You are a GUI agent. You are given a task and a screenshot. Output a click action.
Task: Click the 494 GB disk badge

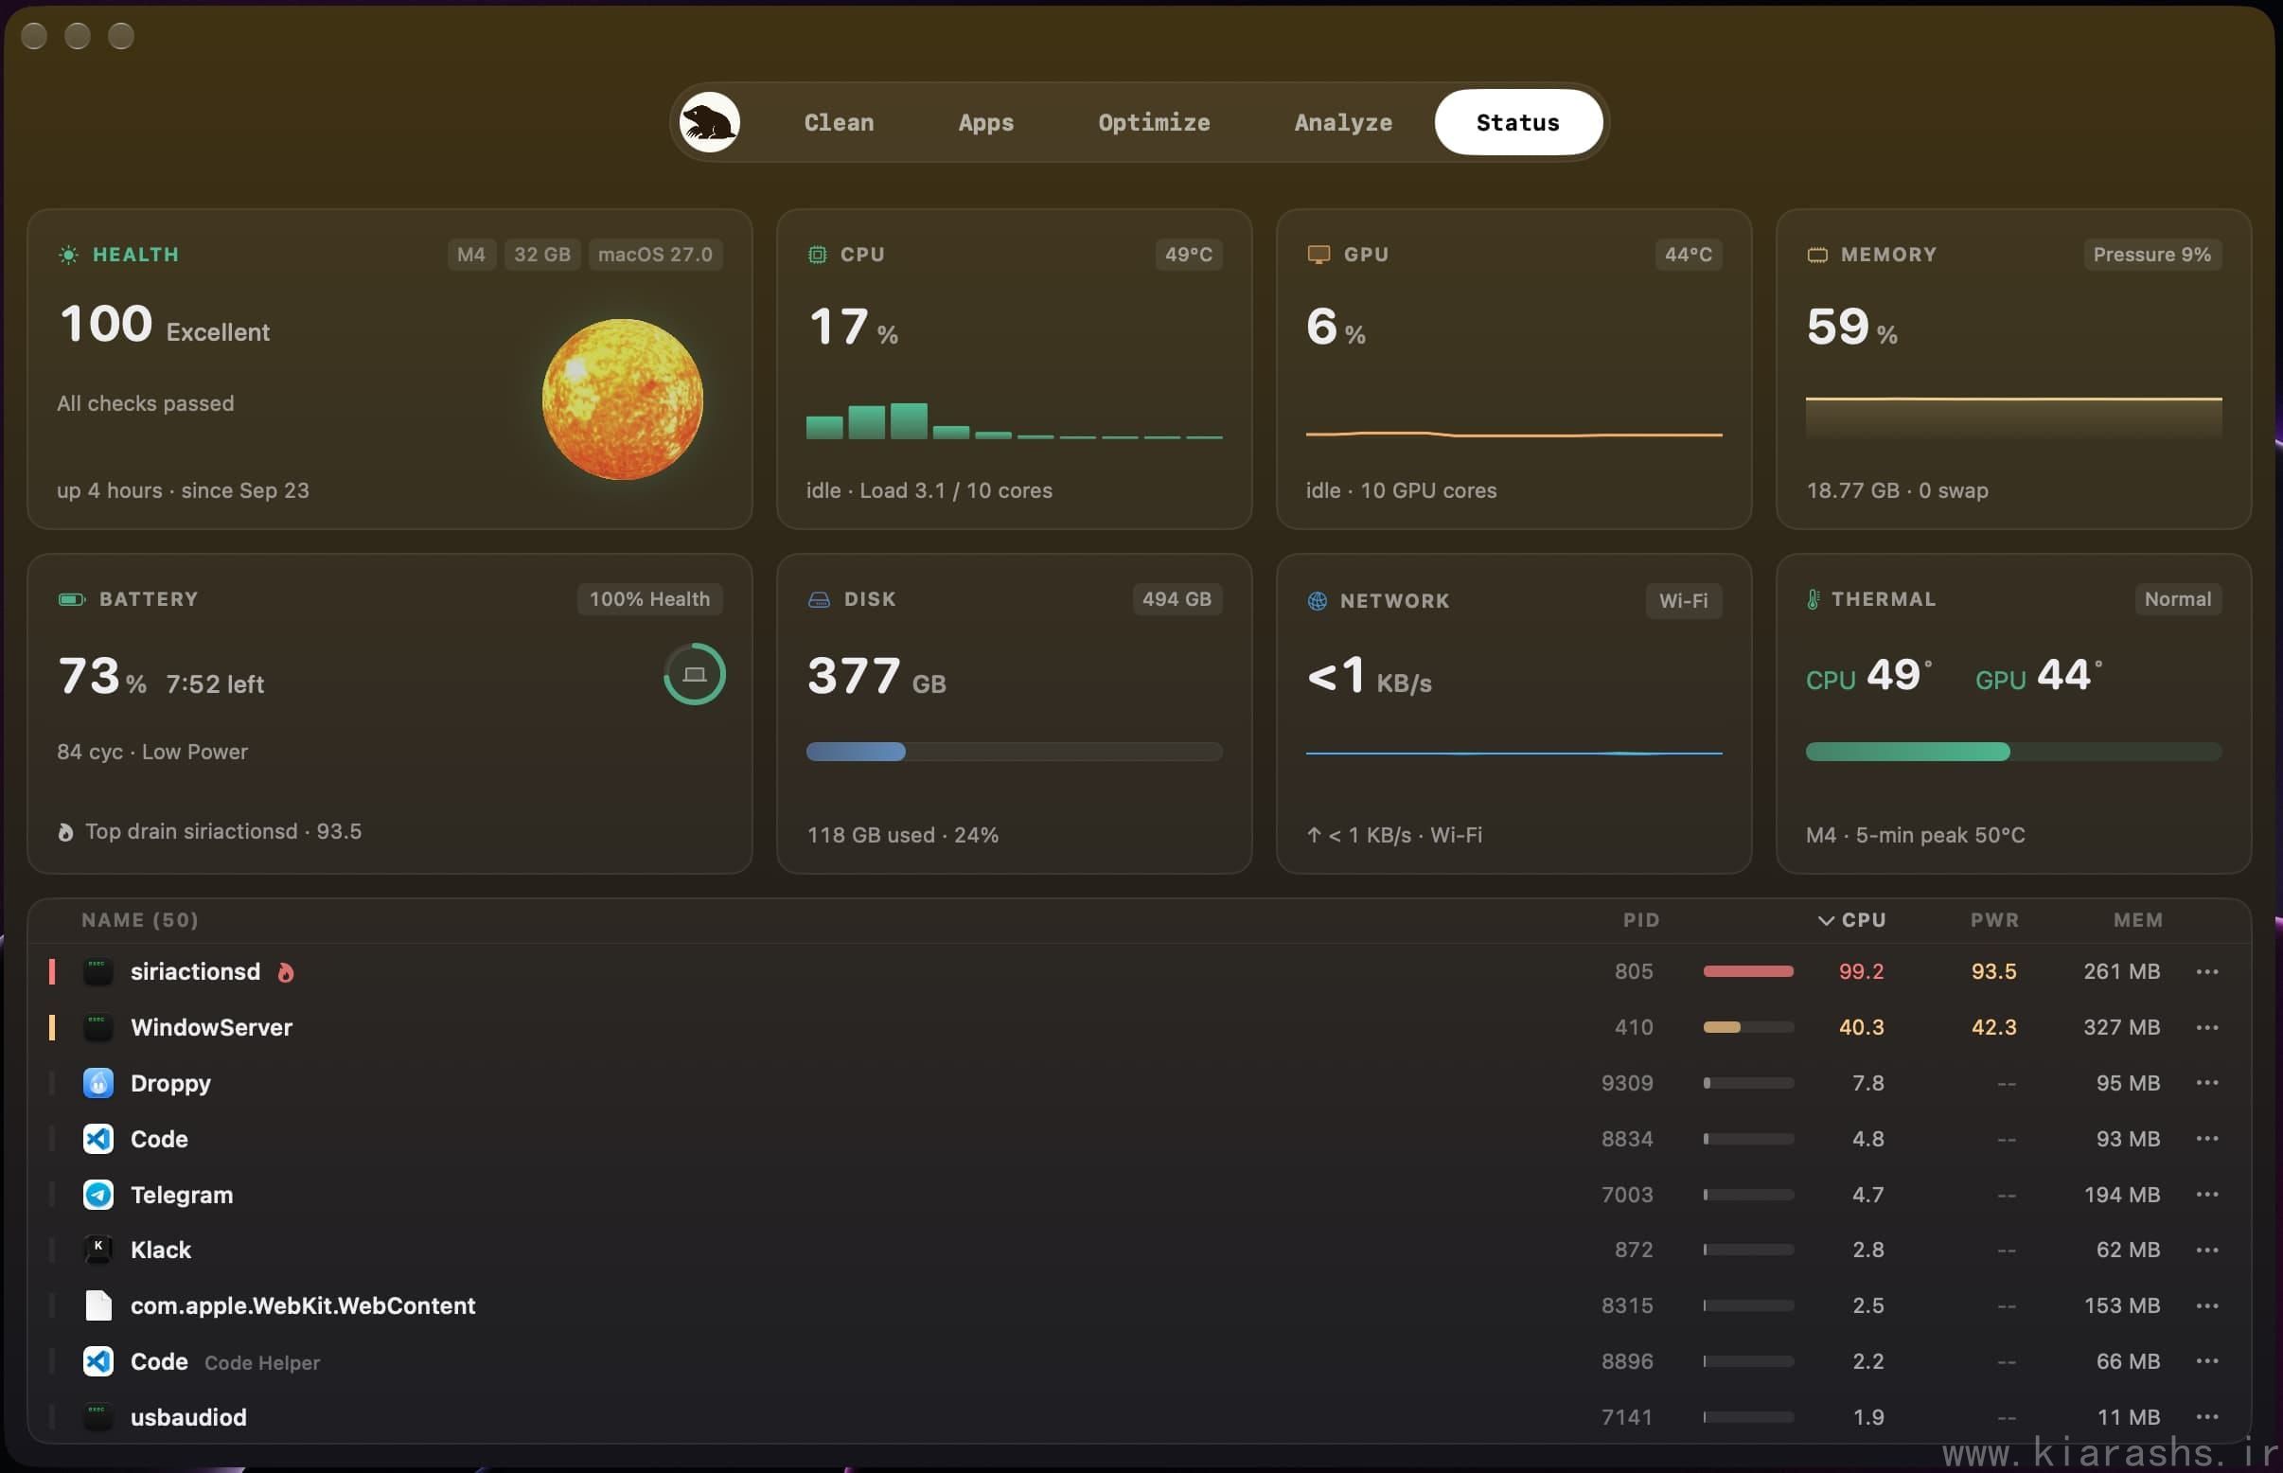1177,599
